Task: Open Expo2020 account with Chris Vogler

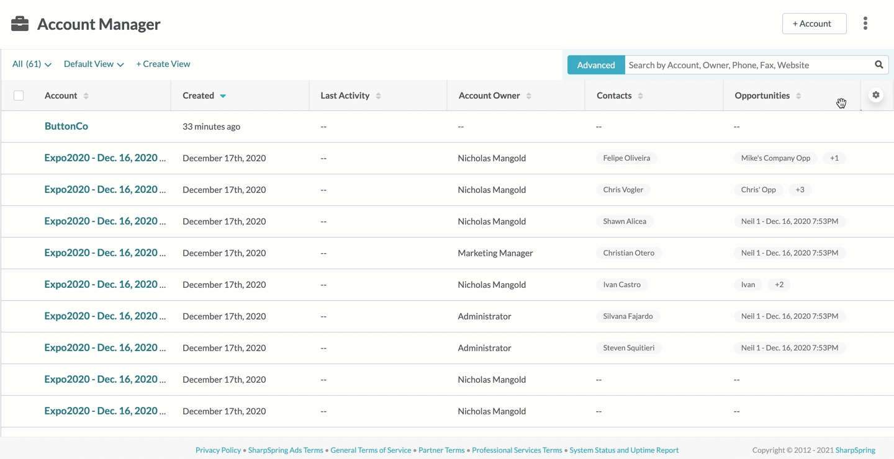Action: click(105, 189)
